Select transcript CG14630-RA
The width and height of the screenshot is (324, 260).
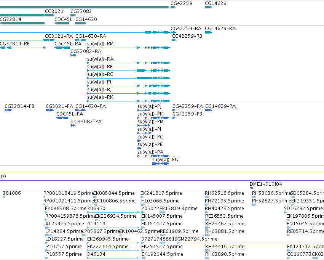pyautogui.click(x=91, y=36)
